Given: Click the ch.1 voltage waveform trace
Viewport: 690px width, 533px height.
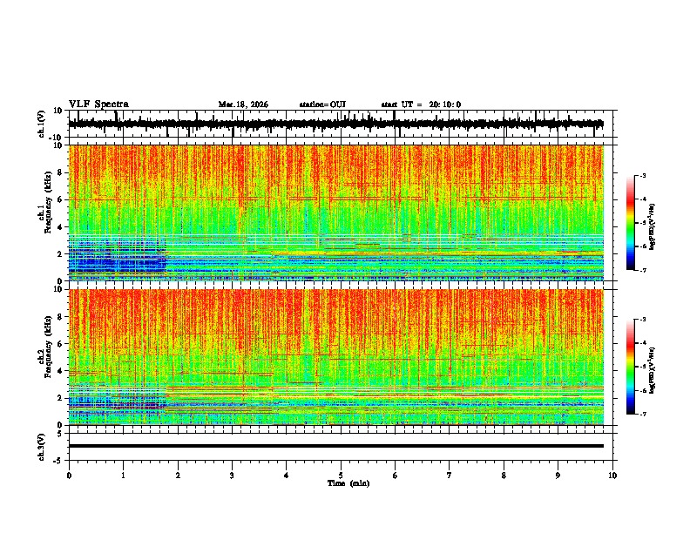Looking at the screenshot, I should coord(335,124).
